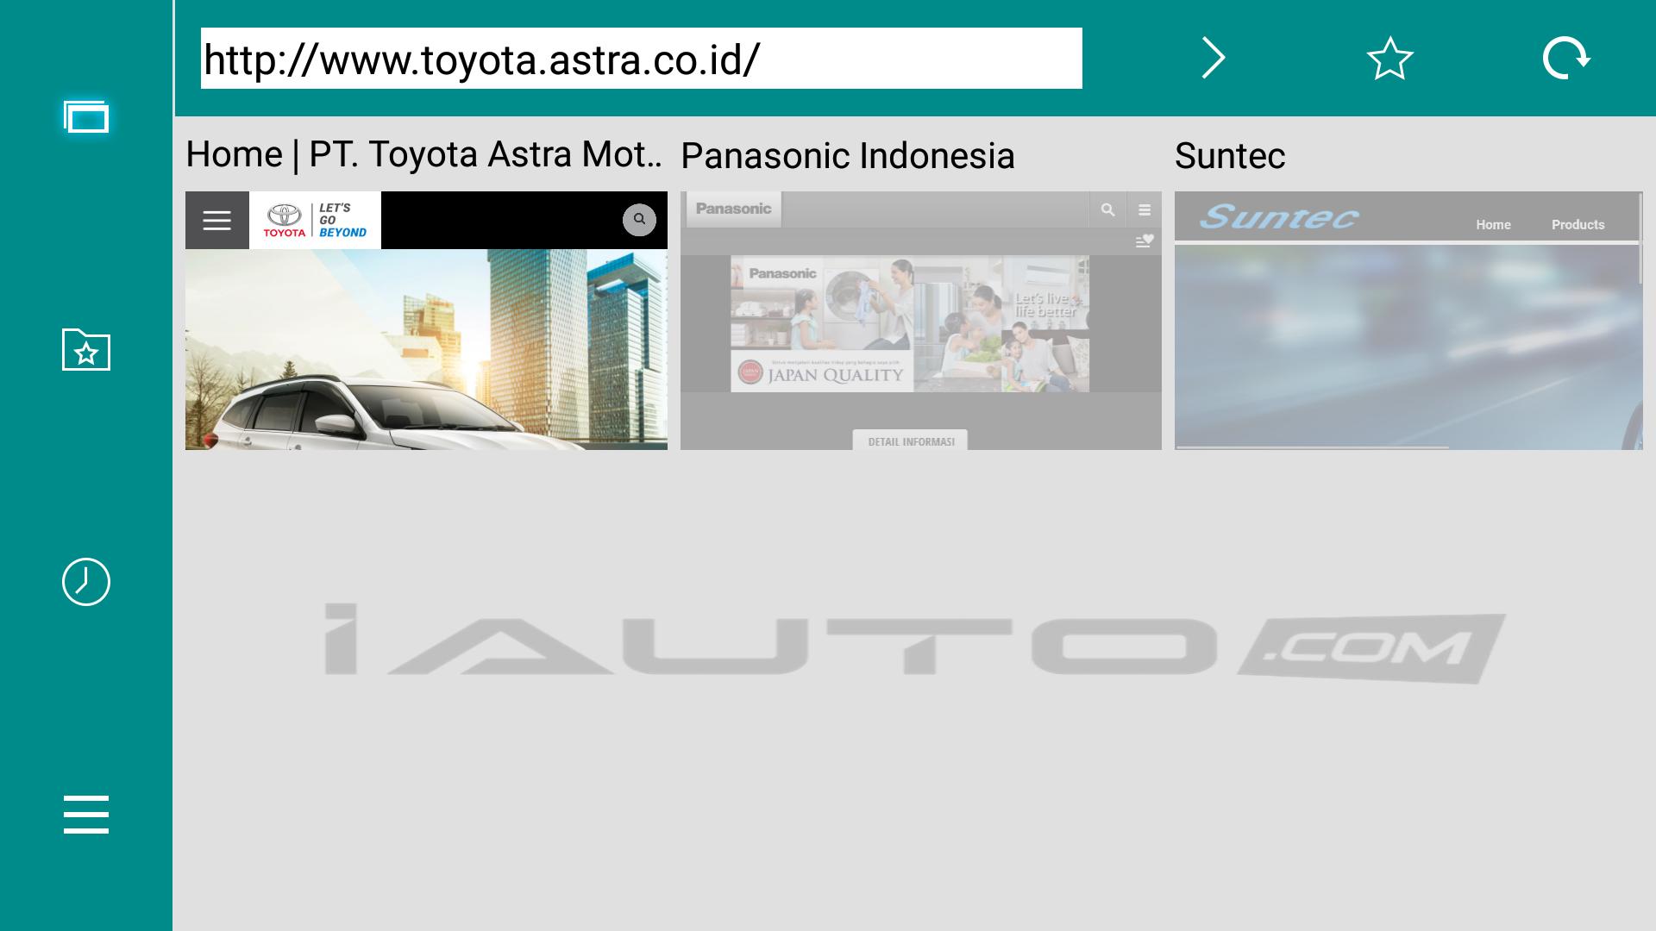Image resolution: width=1656 pixels, height=931 pixels.
Task: Click Suntec logo in thumbnail
Action: tap(1278, 216)
